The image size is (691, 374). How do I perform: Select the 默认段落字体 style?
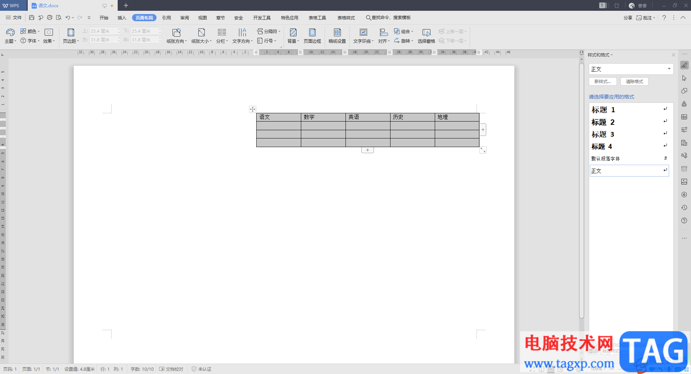(x=629, y=158)
